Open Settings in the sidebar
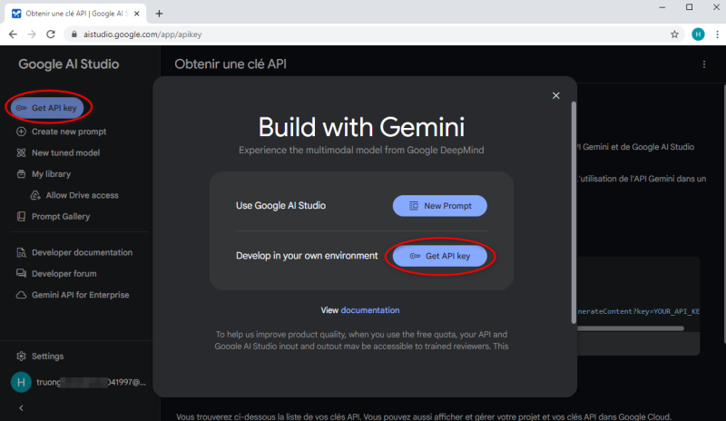Viewport: 726px width, 421px height. tap(47, 357)
